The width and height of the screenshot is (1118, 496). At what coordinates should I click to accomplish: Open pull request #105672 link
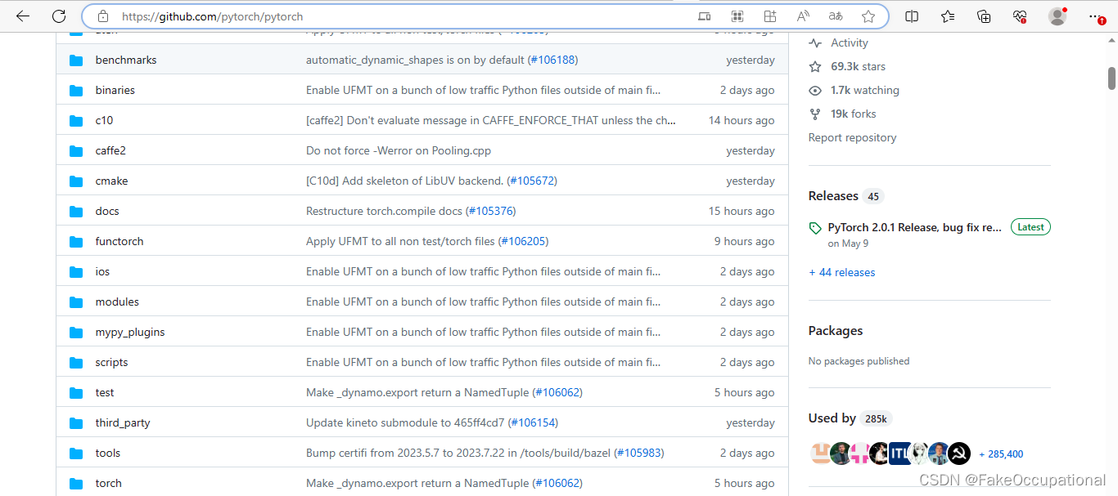pyautogui.click(x=532, y=181)
